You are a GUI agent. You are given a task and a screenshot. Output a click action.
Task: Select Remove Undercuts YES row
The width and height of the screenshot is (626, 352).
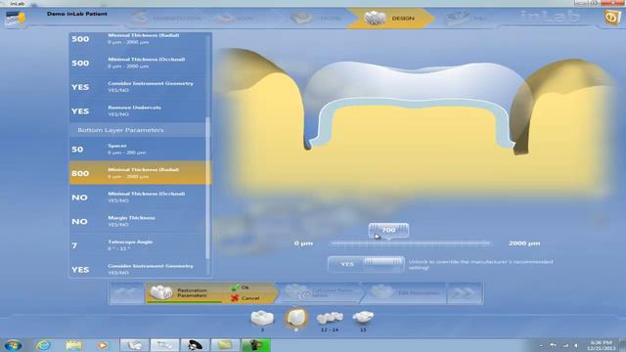[x=139, y=110]
